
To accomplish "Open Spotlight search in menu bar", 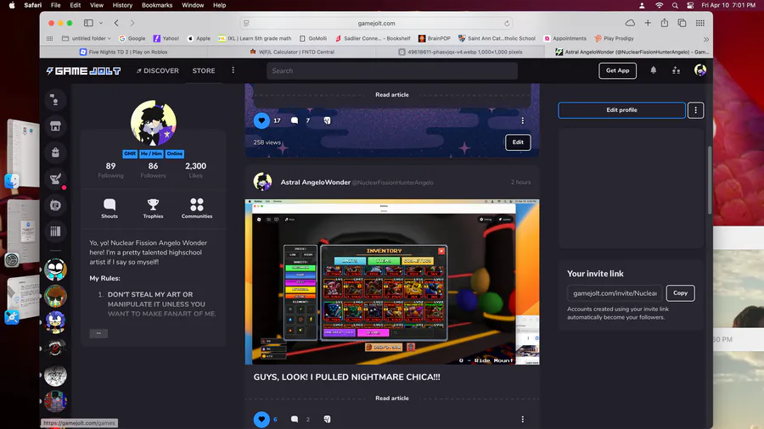I will point(675,5).
